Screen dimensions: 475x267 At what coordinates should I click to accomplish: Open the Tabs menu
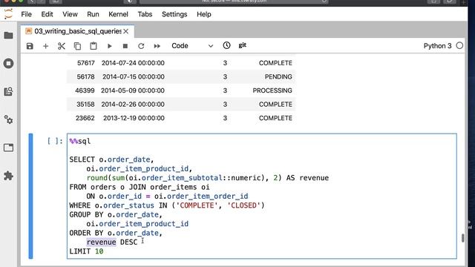[x=145, y=14]
